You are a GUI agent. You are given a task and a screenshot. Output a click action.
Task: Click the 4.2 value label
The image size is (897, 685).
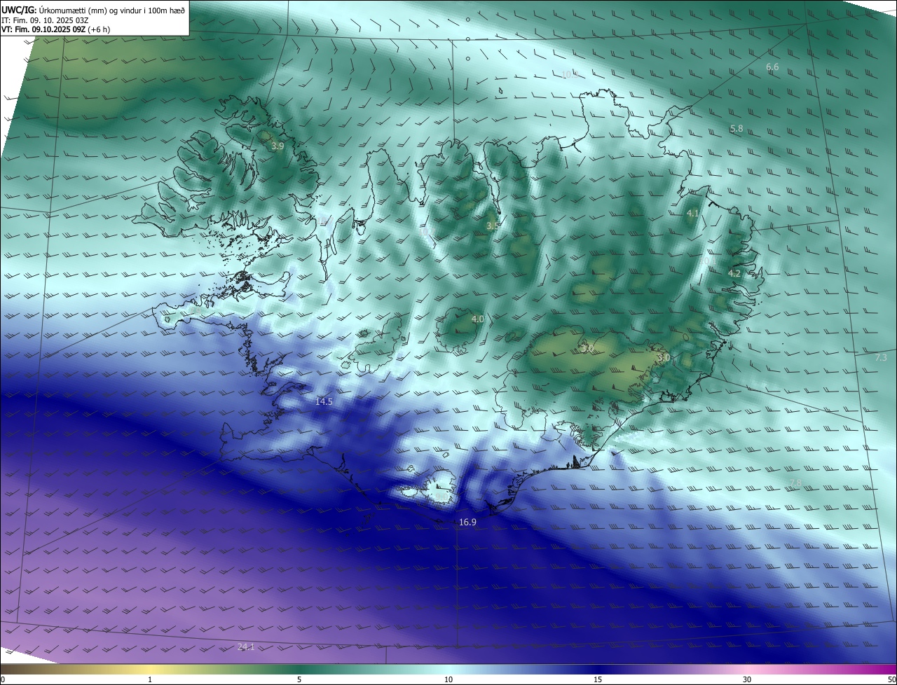734,274
